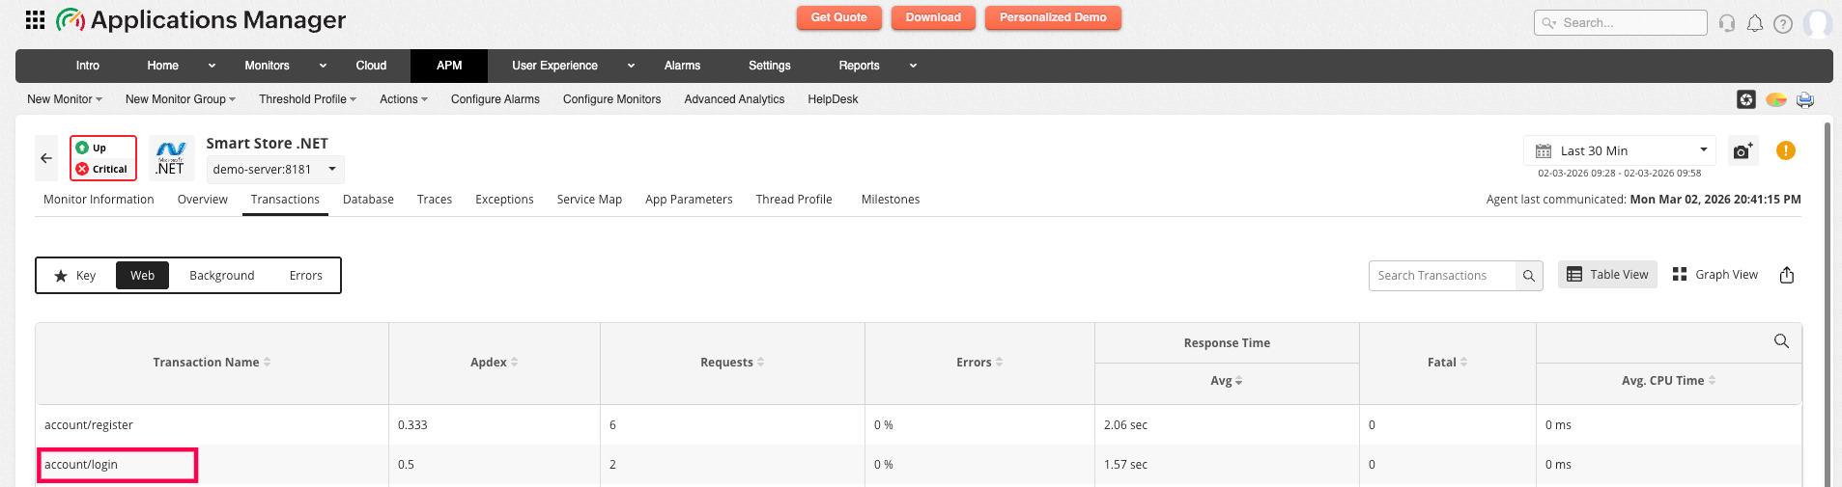The height and width of the screenshot is (487, 1842).
Task: Open the headset support icon
Action: tap(1727, 23)
